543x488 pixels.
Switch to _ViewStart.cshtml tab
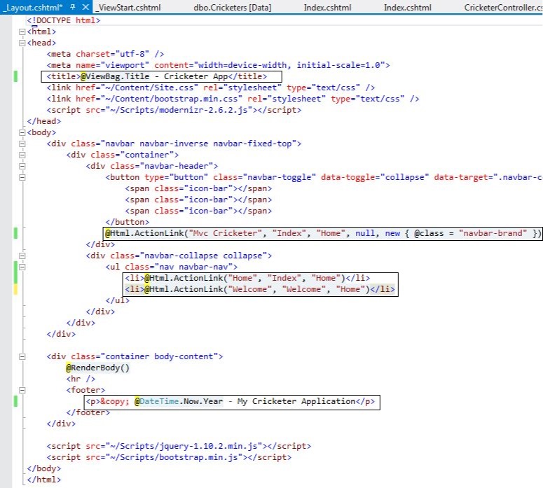click(128, 7)
